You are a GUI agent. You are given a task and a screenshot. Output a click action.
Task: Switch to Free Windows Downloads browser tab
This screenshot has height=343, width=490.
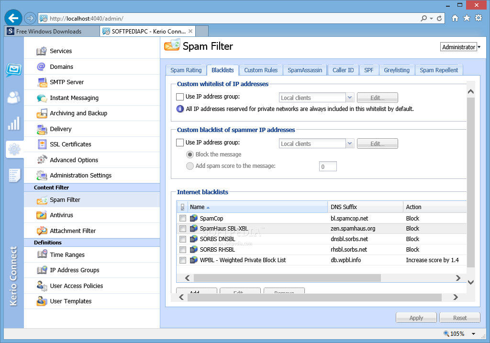52,31
